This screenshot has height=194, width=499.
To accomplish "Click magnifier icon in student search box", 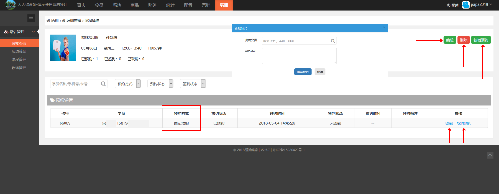I will (103, 84).
